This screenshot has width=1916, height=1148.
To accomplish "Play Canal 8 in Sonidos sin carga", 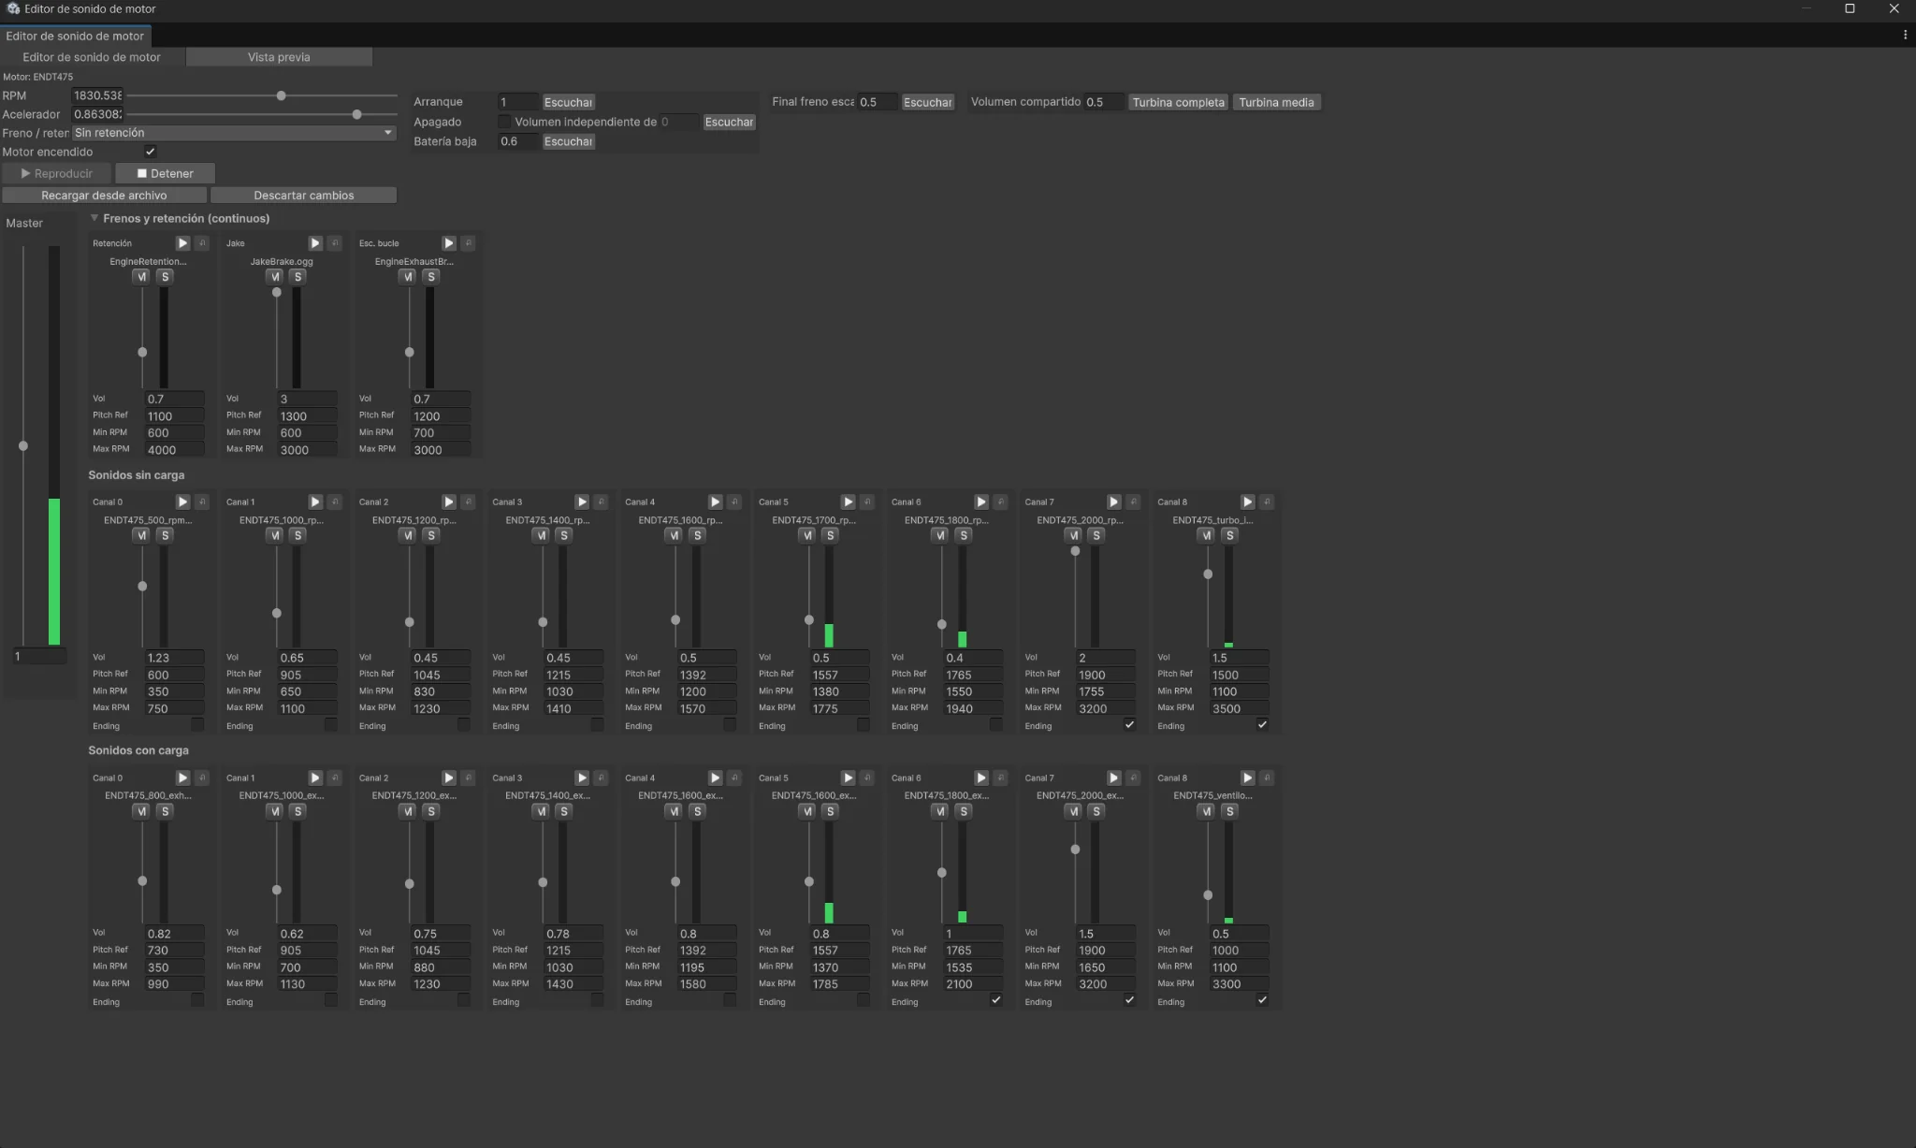I will click(x=1247, y=502).
